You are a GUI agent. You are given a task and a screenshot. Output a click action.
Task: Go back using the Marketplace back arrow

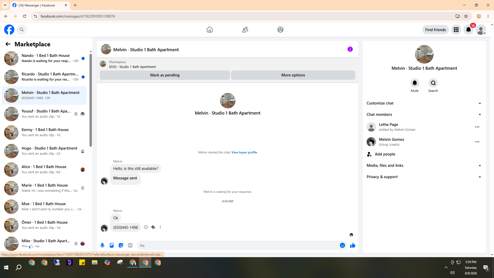click(8, 44)
